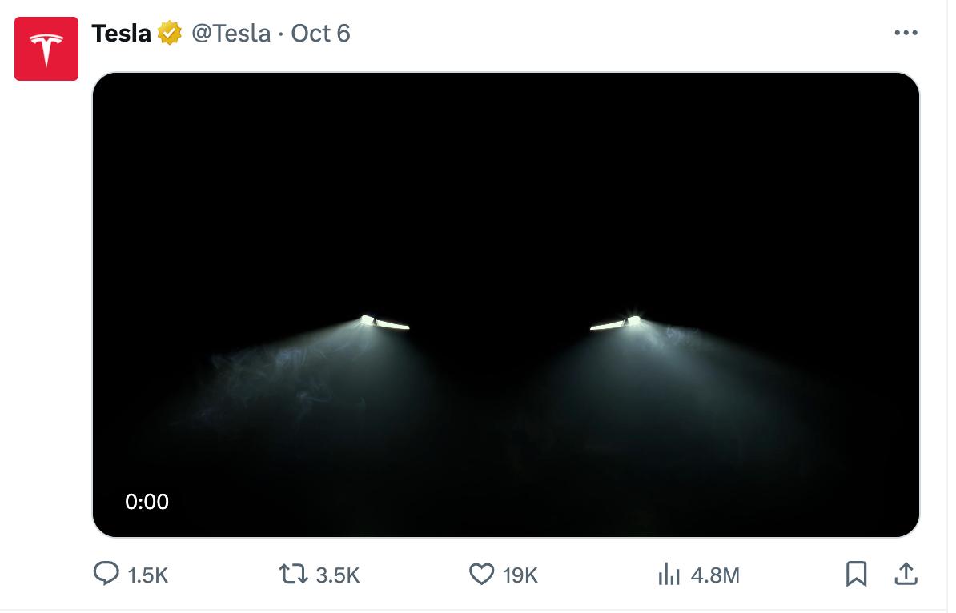Click the Tesla display name
956x613 pixels.
[x=122, y=34]
